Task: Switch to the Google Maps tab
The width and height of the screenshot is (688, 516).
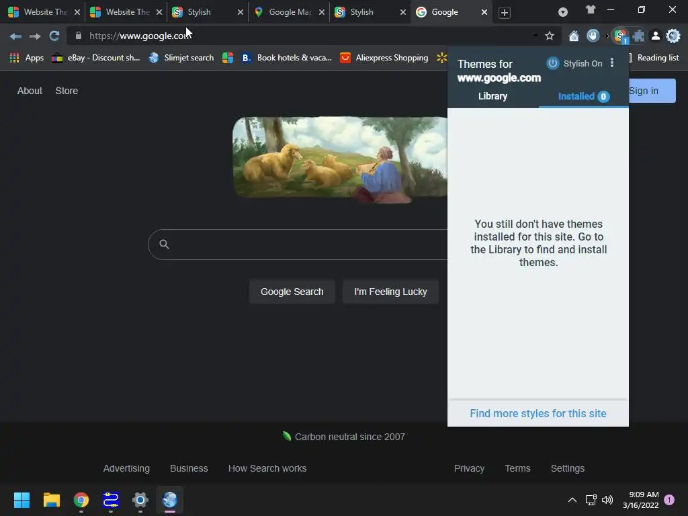Action: [288, 12]
